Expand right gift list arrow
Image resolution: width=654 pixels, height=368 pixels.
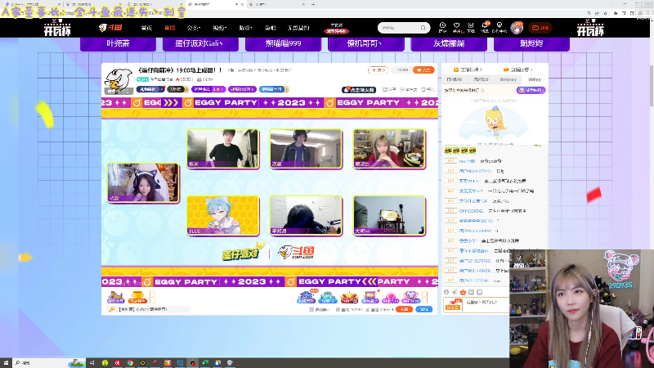[x=424, y=297]
